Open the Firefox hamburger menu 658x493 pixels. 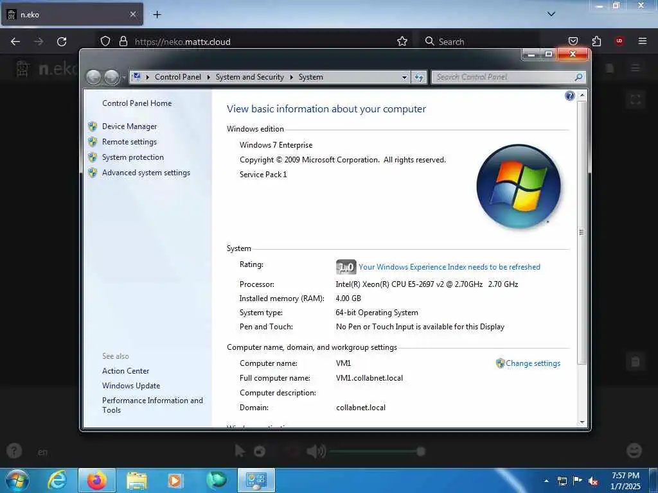pos(642,40)
